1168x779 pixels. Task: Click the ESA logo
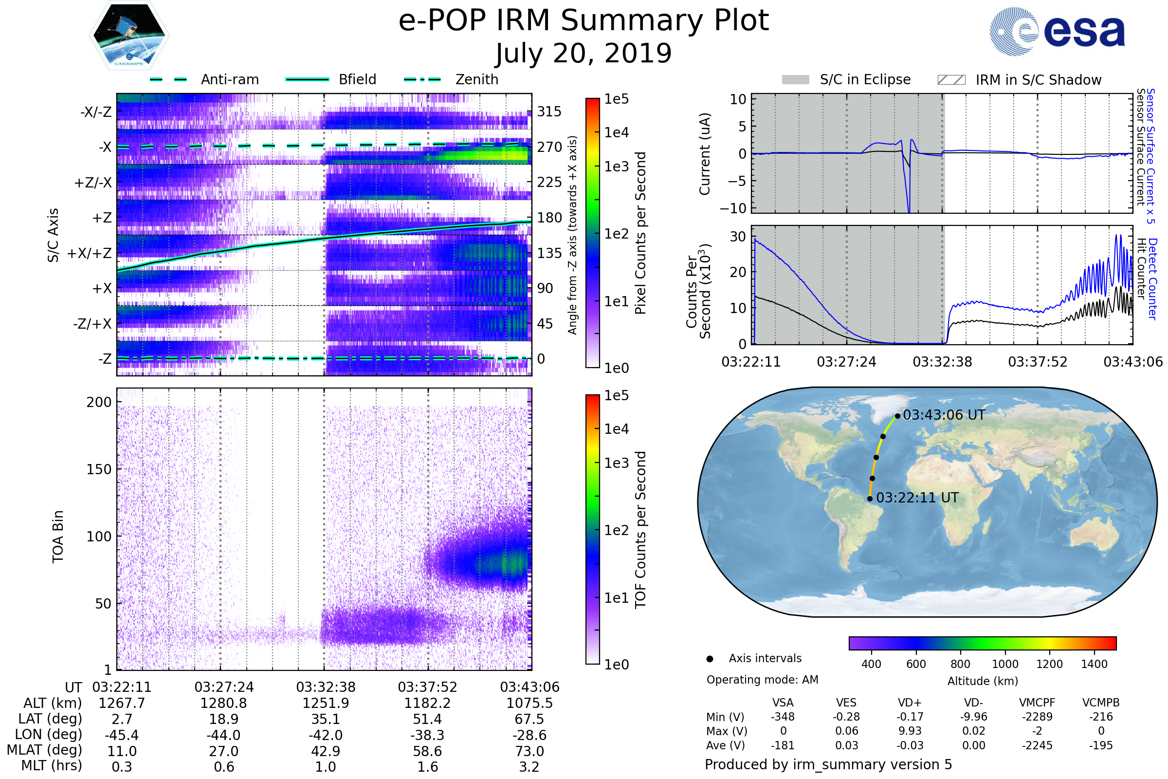point(1057,31)
